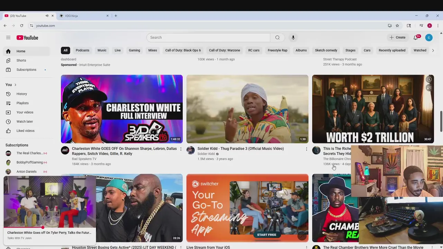Select the Live filter chip
Viewport: 443px width, 249px height.
click(118, 50)
